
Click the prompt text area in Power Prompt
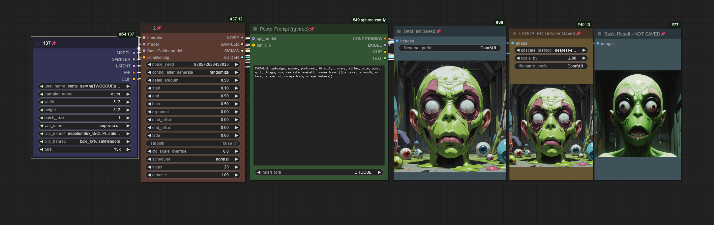318,115
